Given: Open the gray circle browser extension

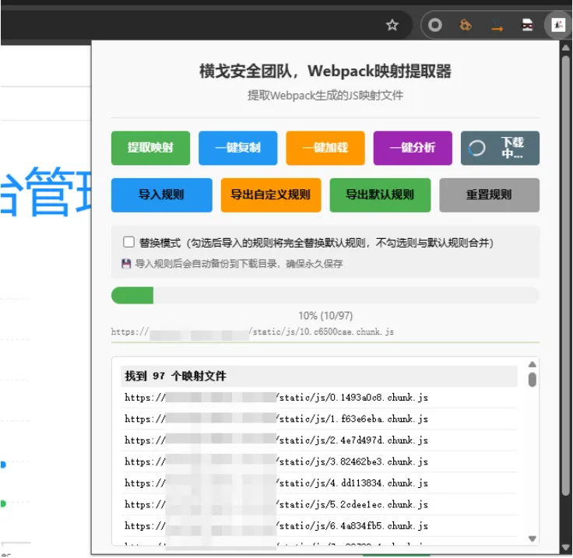Looking at the screenshot, I should [435, 25].
